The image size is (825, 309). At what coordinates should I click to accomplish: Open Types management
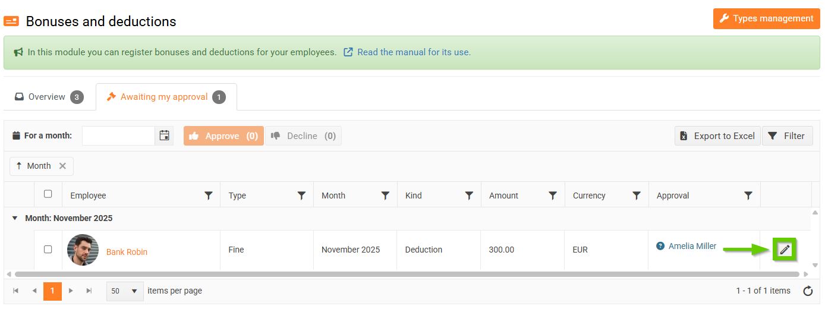click(x=766, y=18)
